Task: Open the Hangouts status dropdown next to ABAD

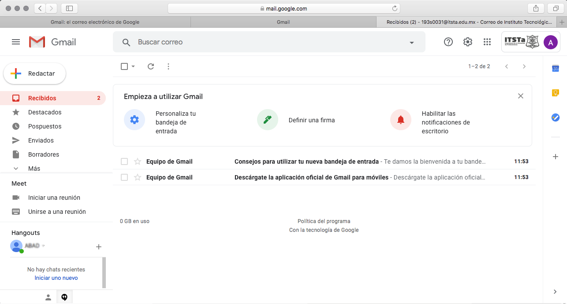Action: (44, 246)
